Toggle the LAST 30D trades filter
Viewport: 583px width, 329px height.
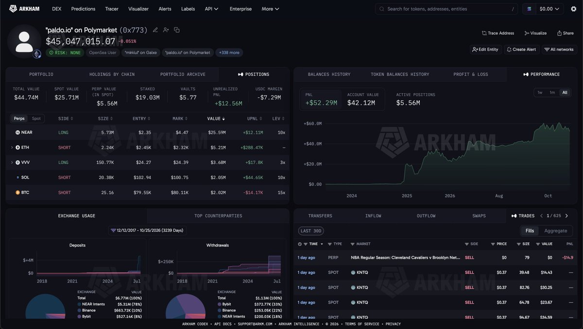(311, 231)
